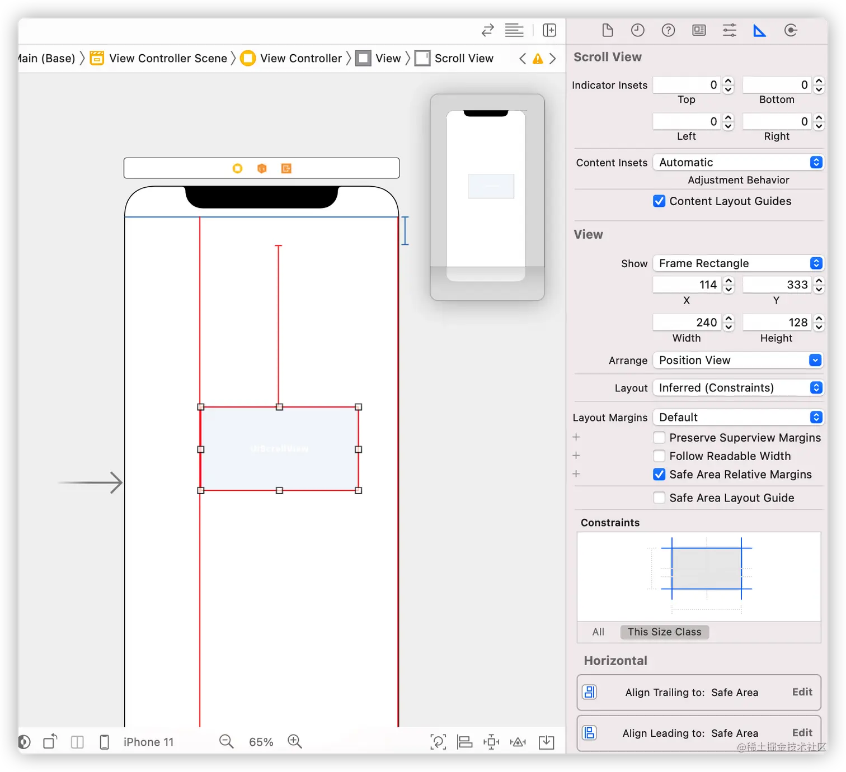The height and width of the screenshot is (772, 846).
Task: Enable Follow Readable Width
Action: point(659,456)
